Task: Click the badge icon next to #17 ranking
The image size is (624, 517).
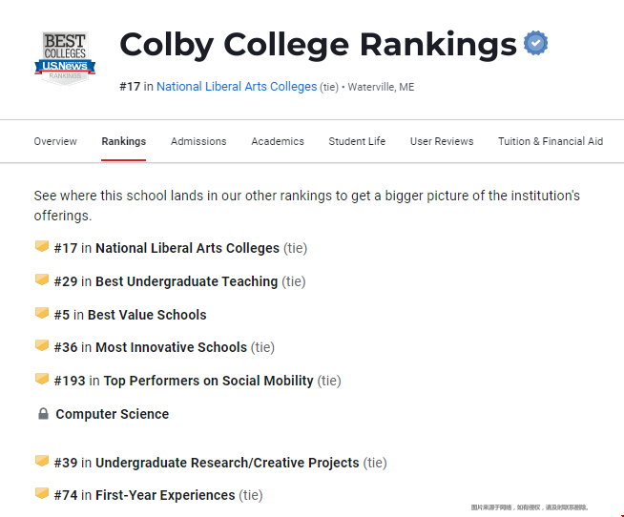Action: point(42,246)
